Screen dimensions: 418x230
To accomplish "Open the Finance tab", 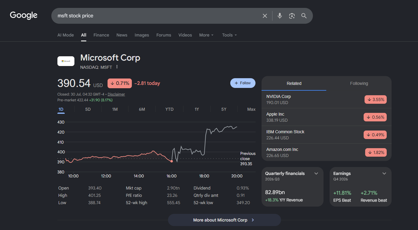I will (x=101, y=35).
